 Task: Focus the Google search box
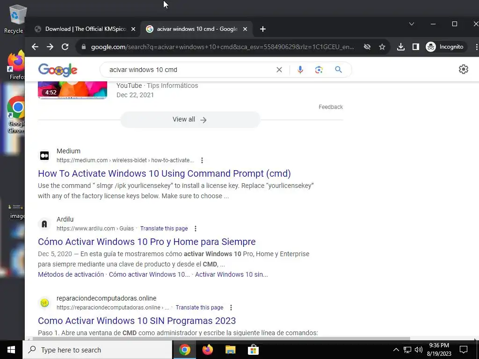(x=189, y=70)
